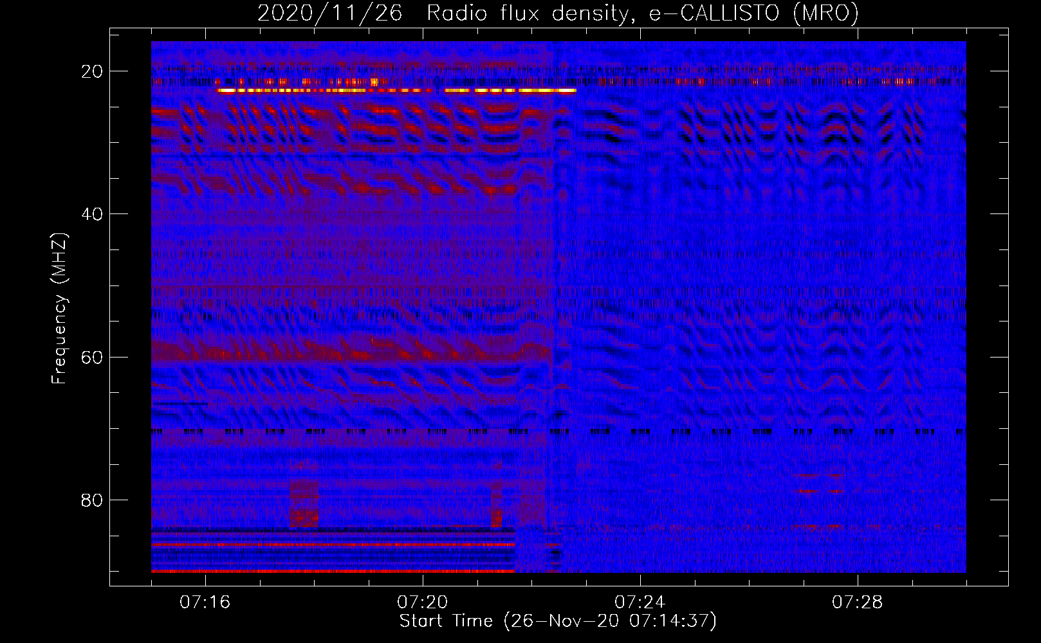1041x643 pixels.
Task: Click the "07:20" time tick label
Action: (x=423, y=602)
